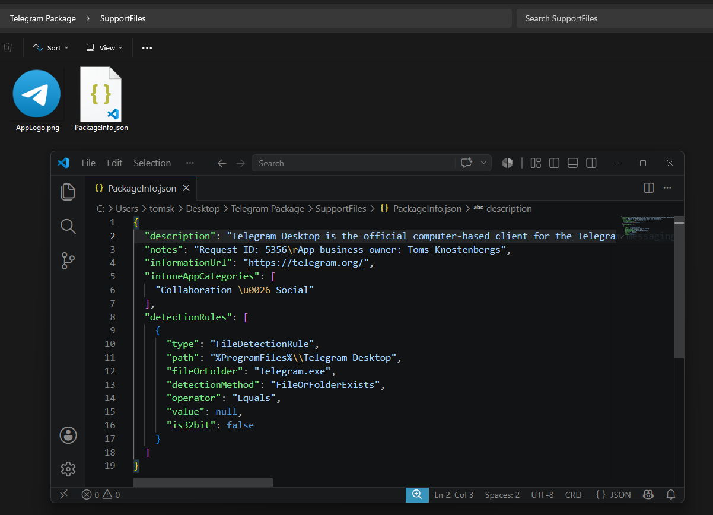The height and width of the screenshot is (515, 713).
Task: Click the remote window icon in status bar
Action: coord(64,494)
